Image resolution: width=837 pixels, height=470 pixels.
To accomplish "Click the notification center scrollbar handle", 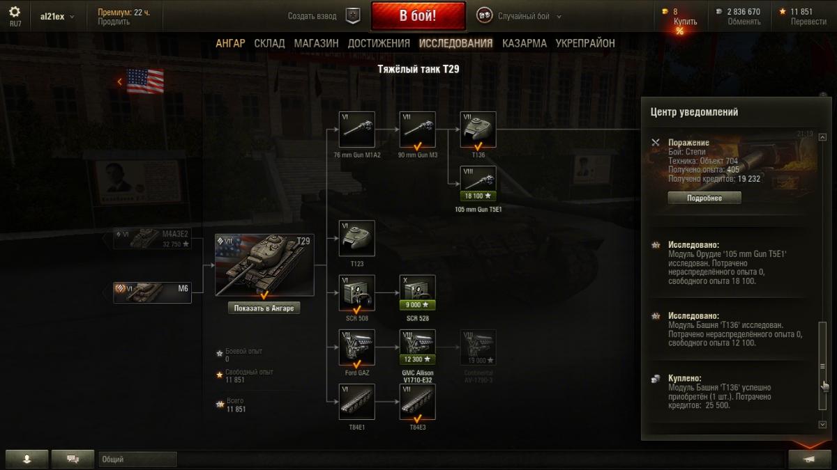I will [823, 366].
